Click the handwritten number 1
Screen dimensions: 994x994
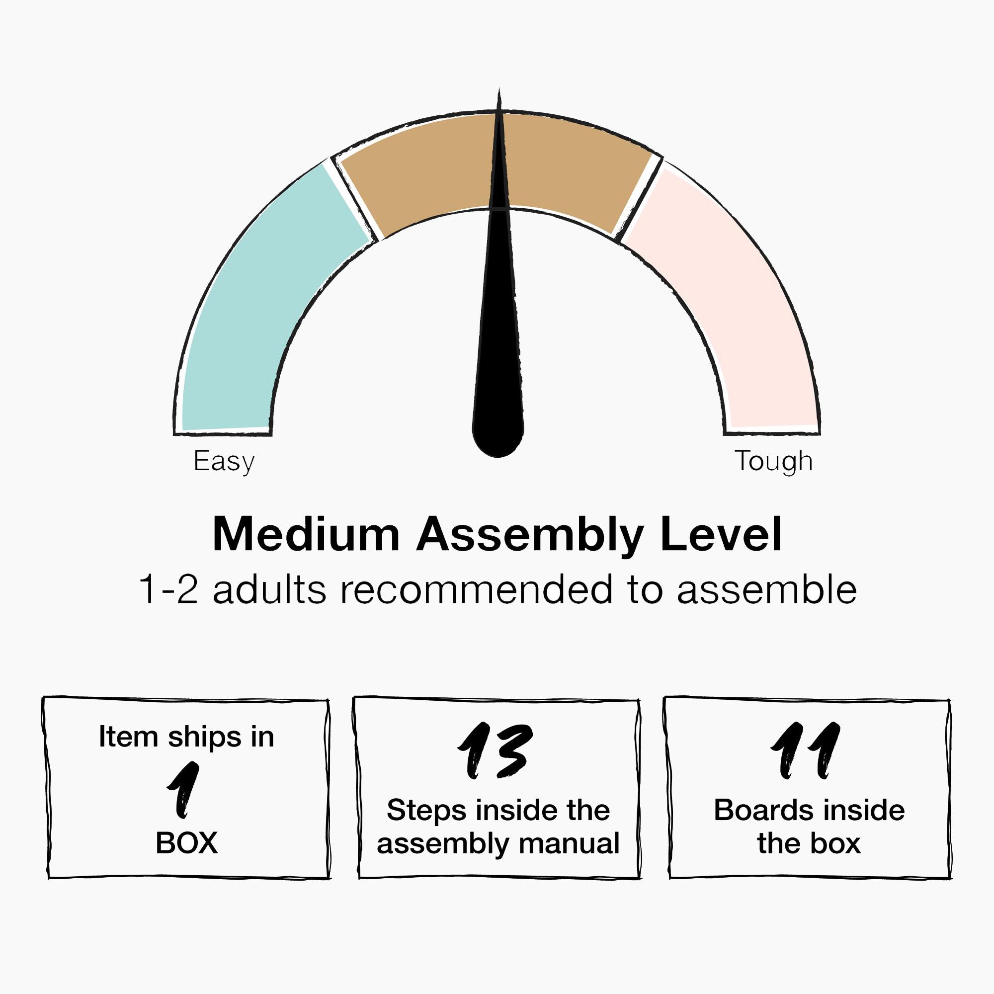click(x=182, y=790)
